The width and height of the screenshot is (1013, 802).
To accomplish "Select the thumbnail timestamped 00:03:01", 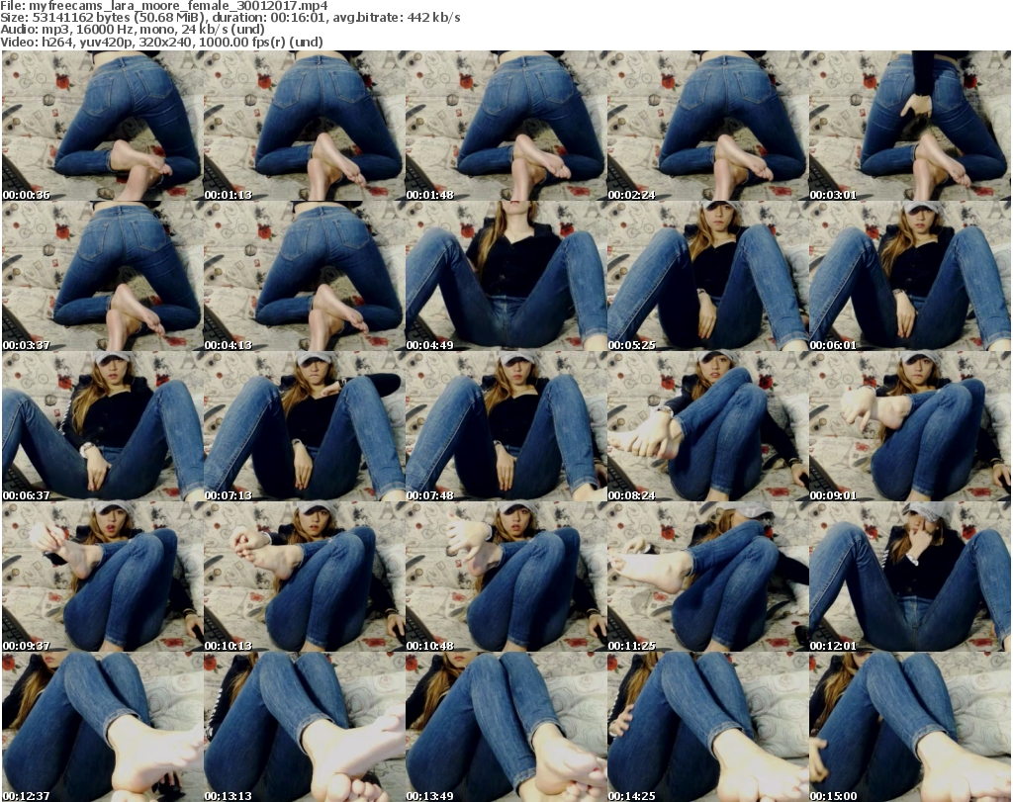I will click(910, 126).
